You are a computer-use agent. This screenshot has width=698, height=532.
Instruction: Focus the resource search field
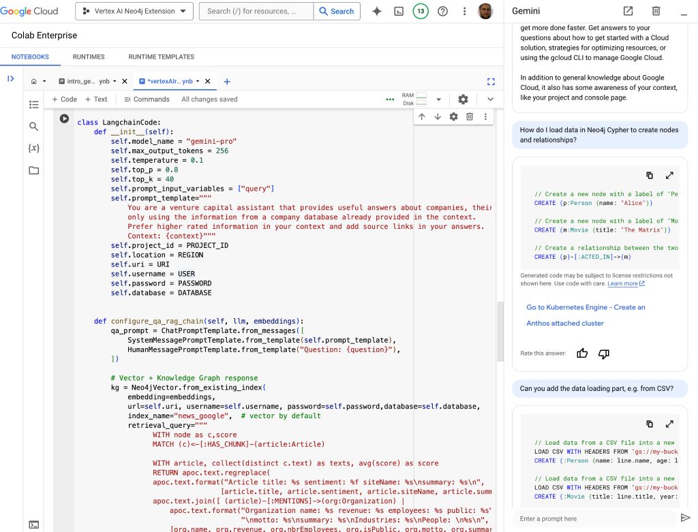[x=256, y=11]
